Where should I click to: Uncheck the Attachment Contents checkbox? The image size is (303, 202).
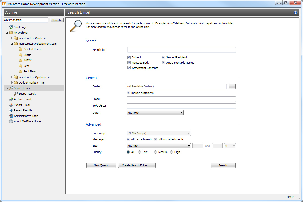(129, 68)
